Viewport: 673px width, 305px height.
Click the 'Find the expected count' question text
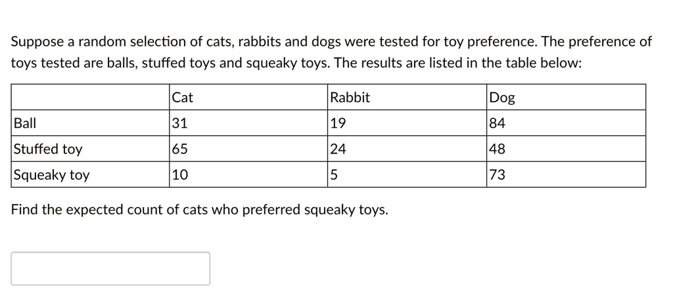coord(200,210)
